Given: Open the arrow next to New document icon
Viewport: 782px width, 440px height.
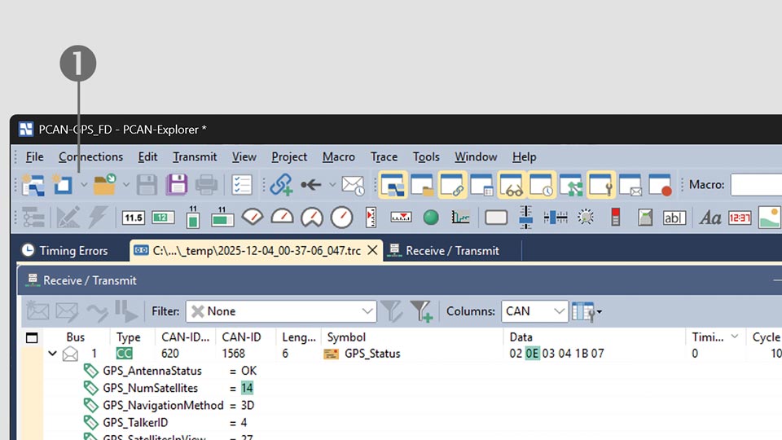Looking at the screenshot, I should [83, 185].
